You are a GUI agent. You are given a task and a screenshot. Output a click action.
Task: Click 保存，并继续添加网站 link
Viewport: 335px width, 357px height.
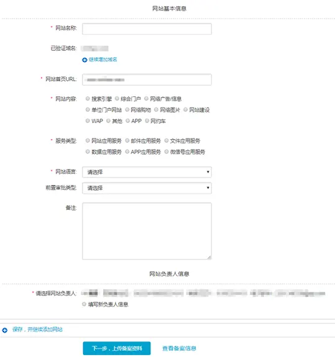coord(37,330)
